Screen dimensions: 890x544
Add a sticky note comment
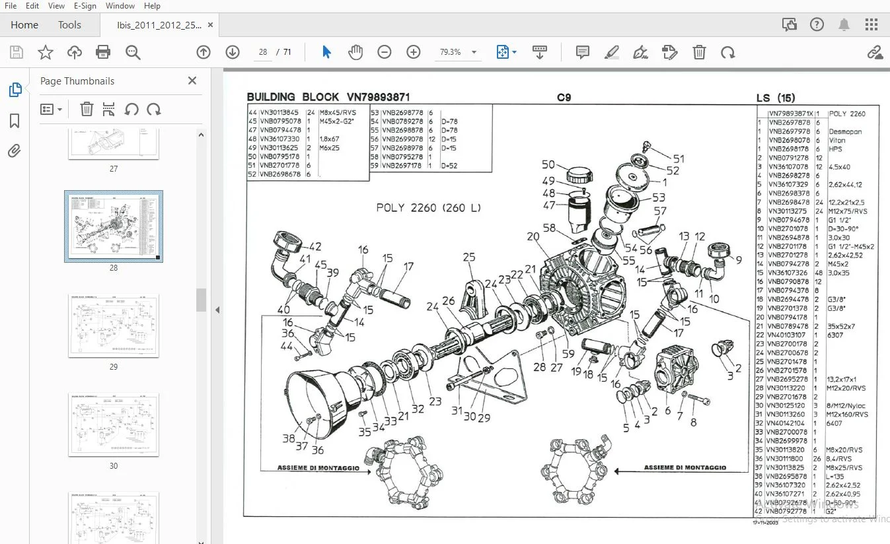(x=583, y=52)
